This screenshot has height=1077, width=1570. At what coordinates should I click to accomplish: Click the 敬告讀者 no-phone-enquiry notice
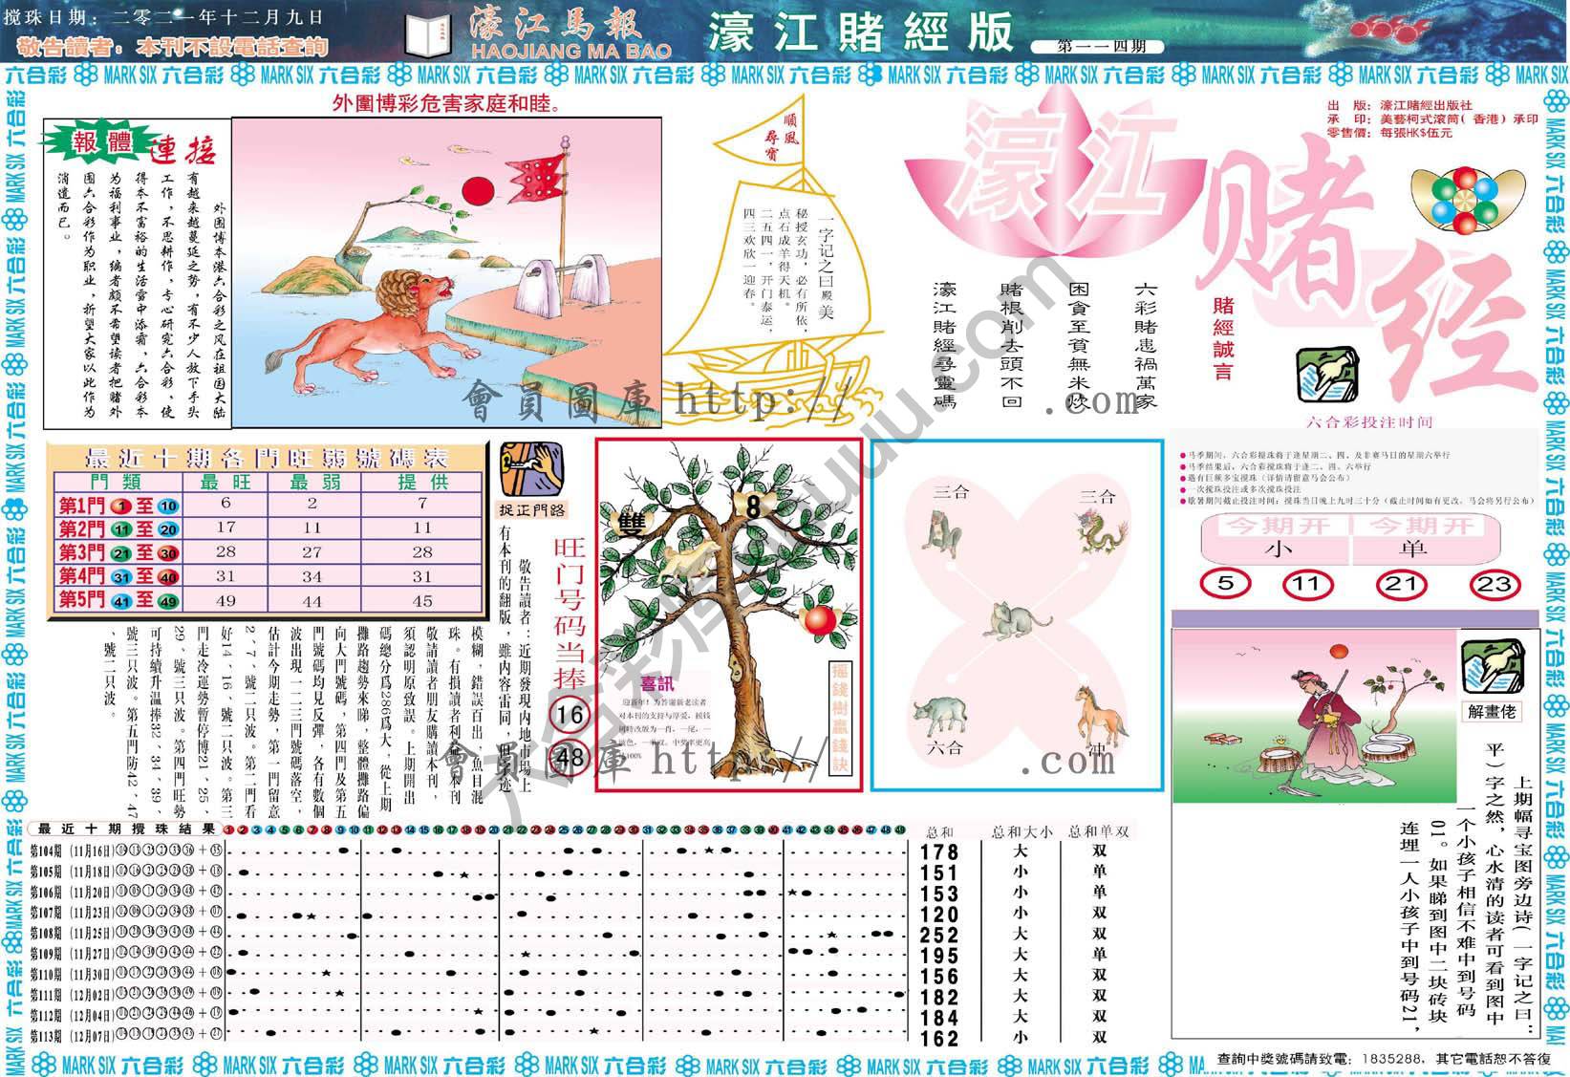[173, 46]
